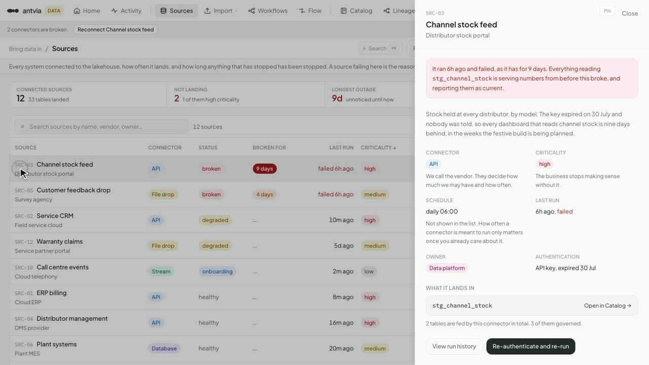Screen dimensions: 649x365
Task: Click the Home house icon
Action: [x=77, y=11]
